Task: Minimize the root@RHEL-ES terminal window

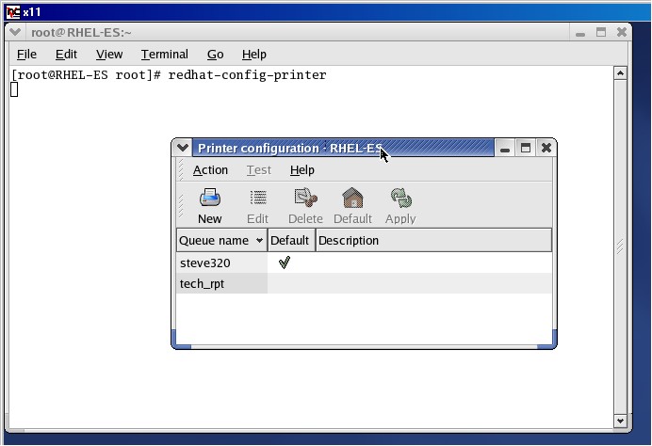Action: [580, 33]
